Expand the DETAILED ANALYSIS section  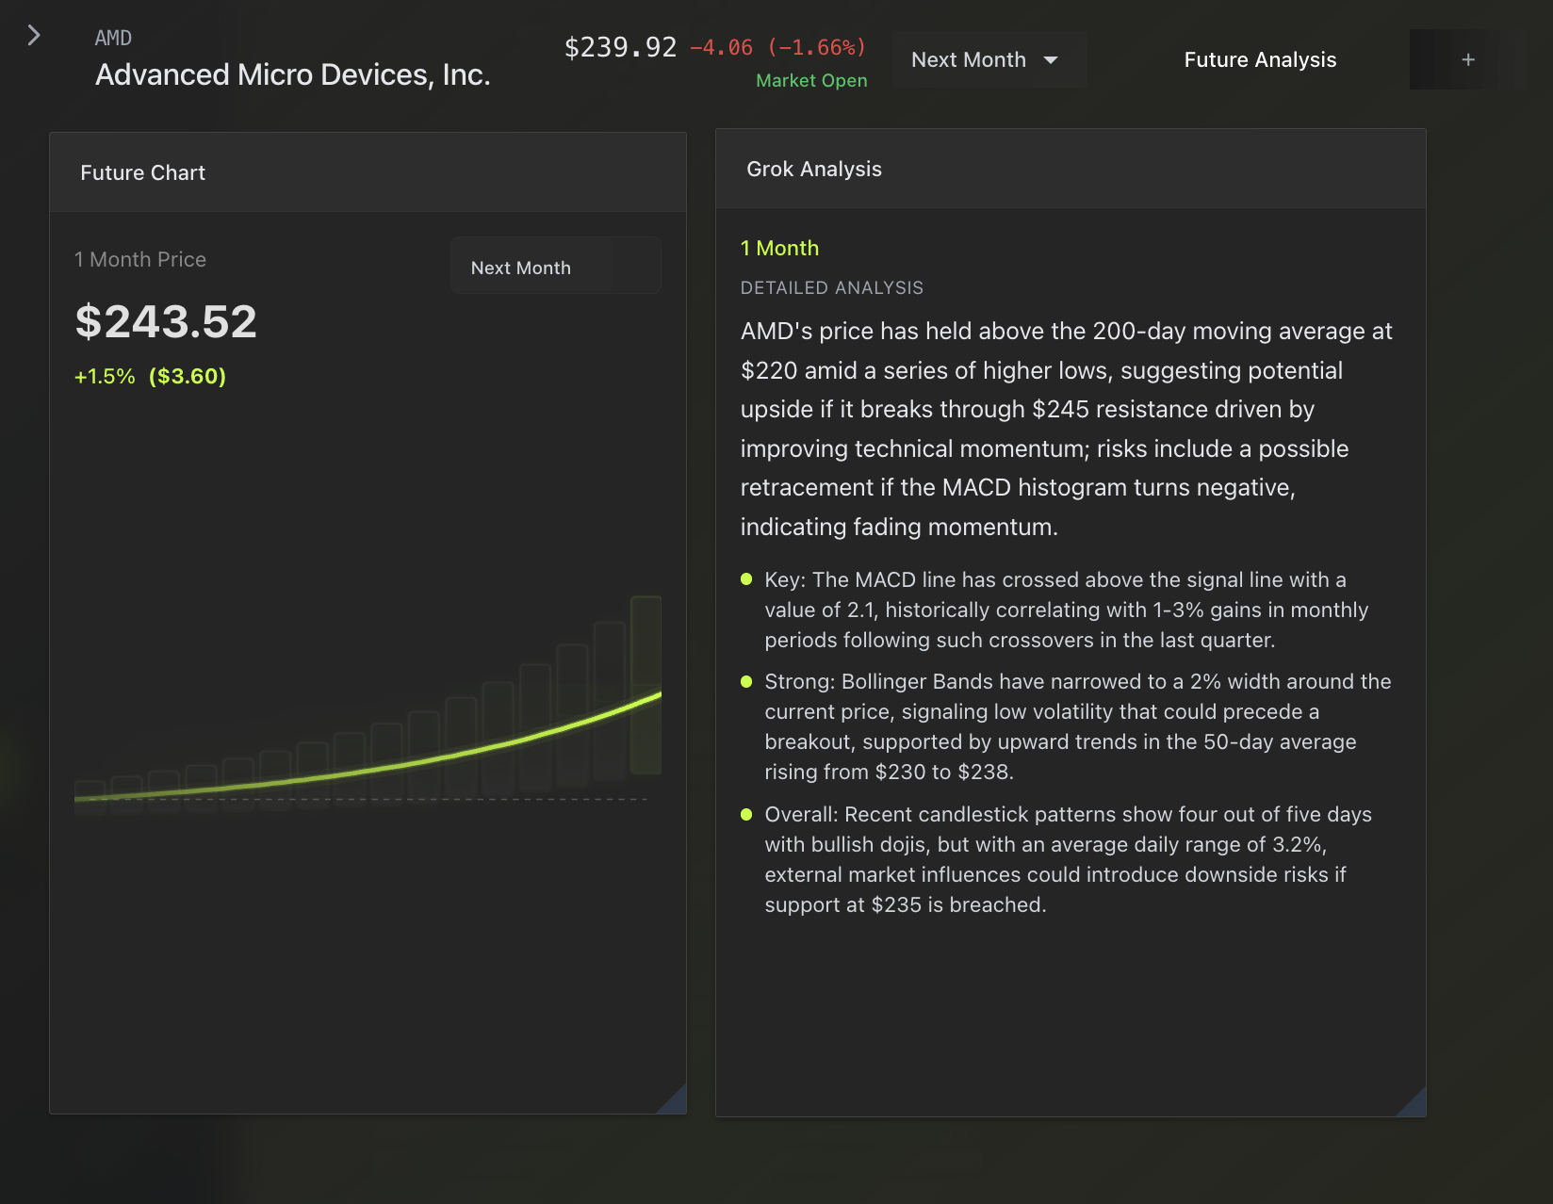click(x=831, y=287)
